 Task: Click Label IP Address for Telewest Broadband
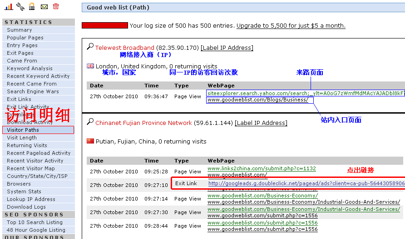point(227,48)
